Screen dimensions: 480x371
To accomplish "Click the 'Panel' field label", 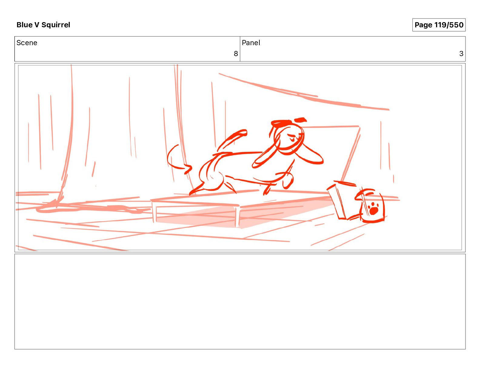I will pos(251,43).
